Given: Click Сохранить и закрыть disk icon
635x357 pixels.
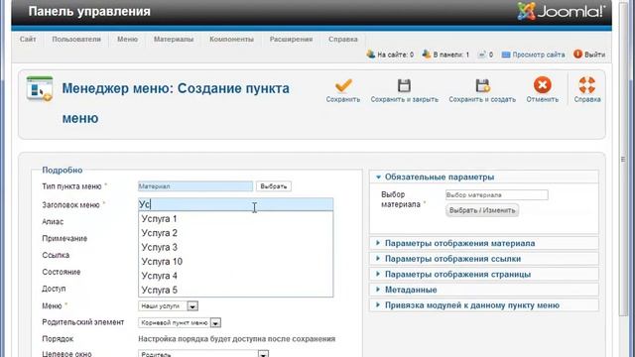Looking at the screenshot, I should point(404,86).
